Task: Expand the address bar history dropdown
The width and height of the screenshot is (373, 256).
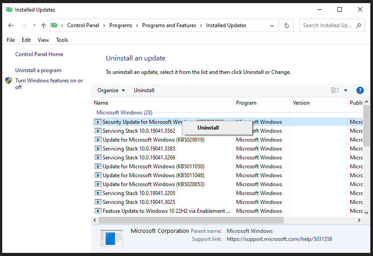Action: (x=272, y=26)
